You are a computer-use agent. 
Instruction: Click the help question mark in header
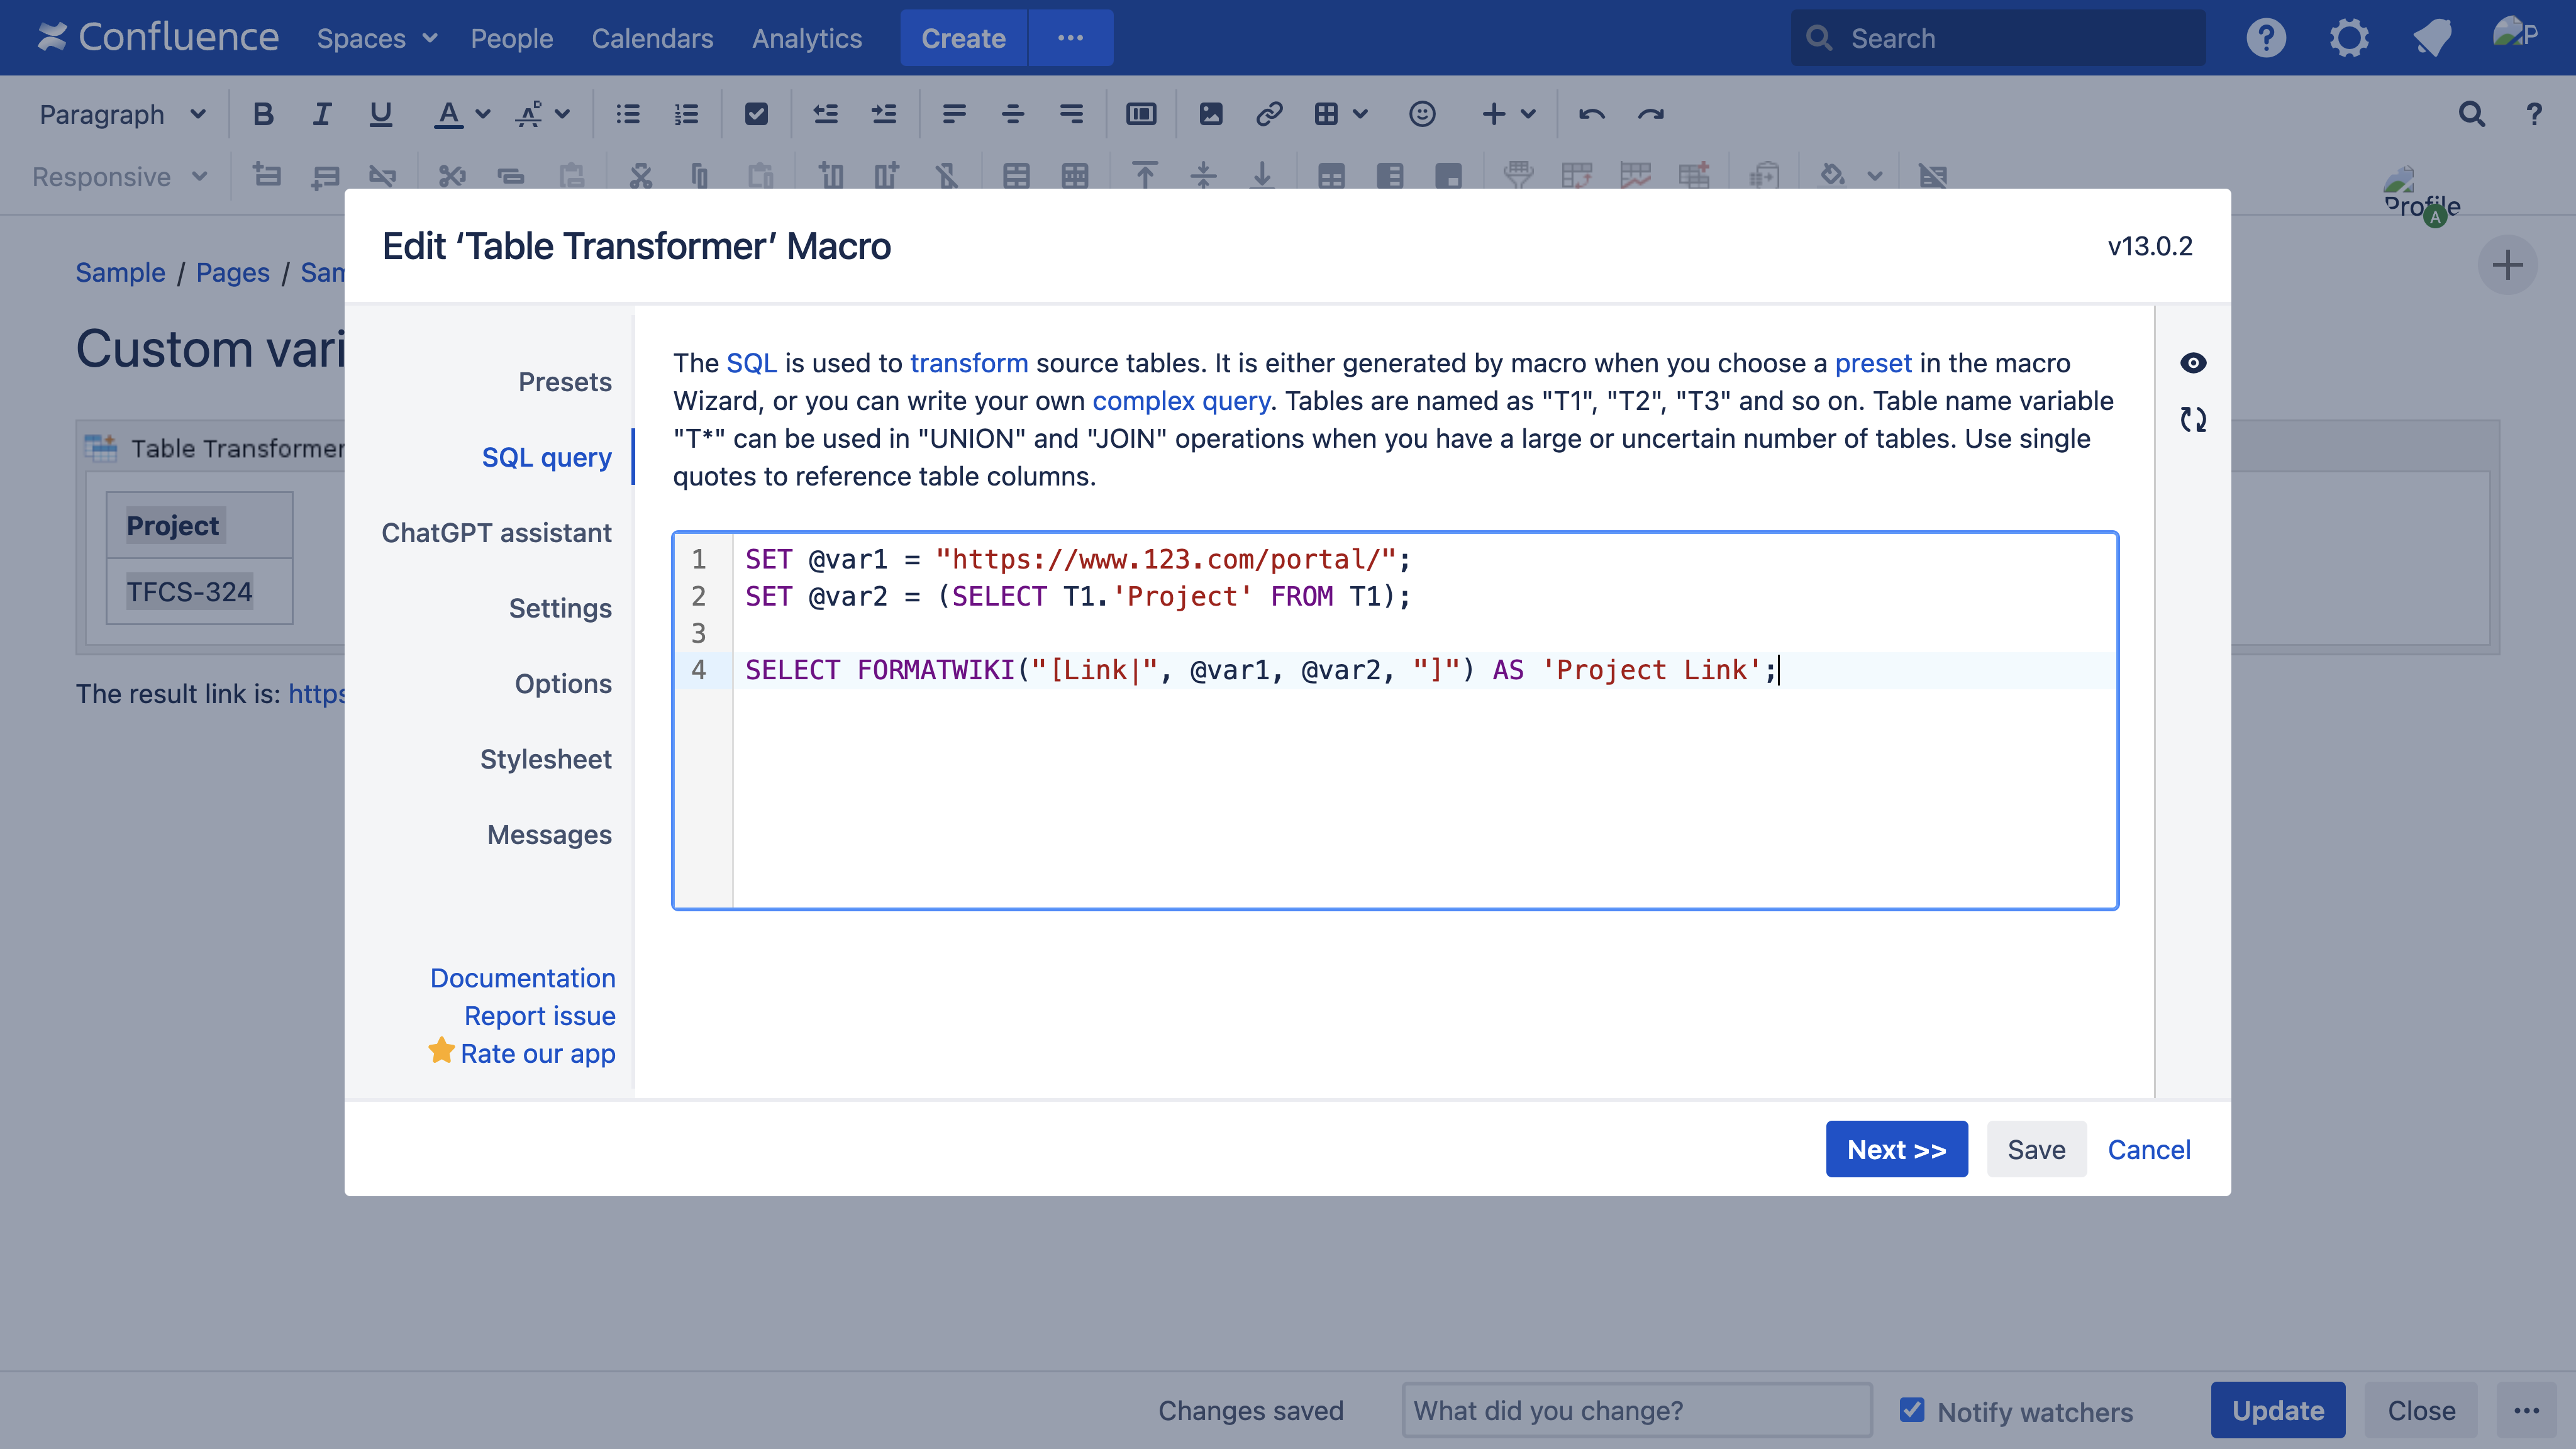(2266, 38)
